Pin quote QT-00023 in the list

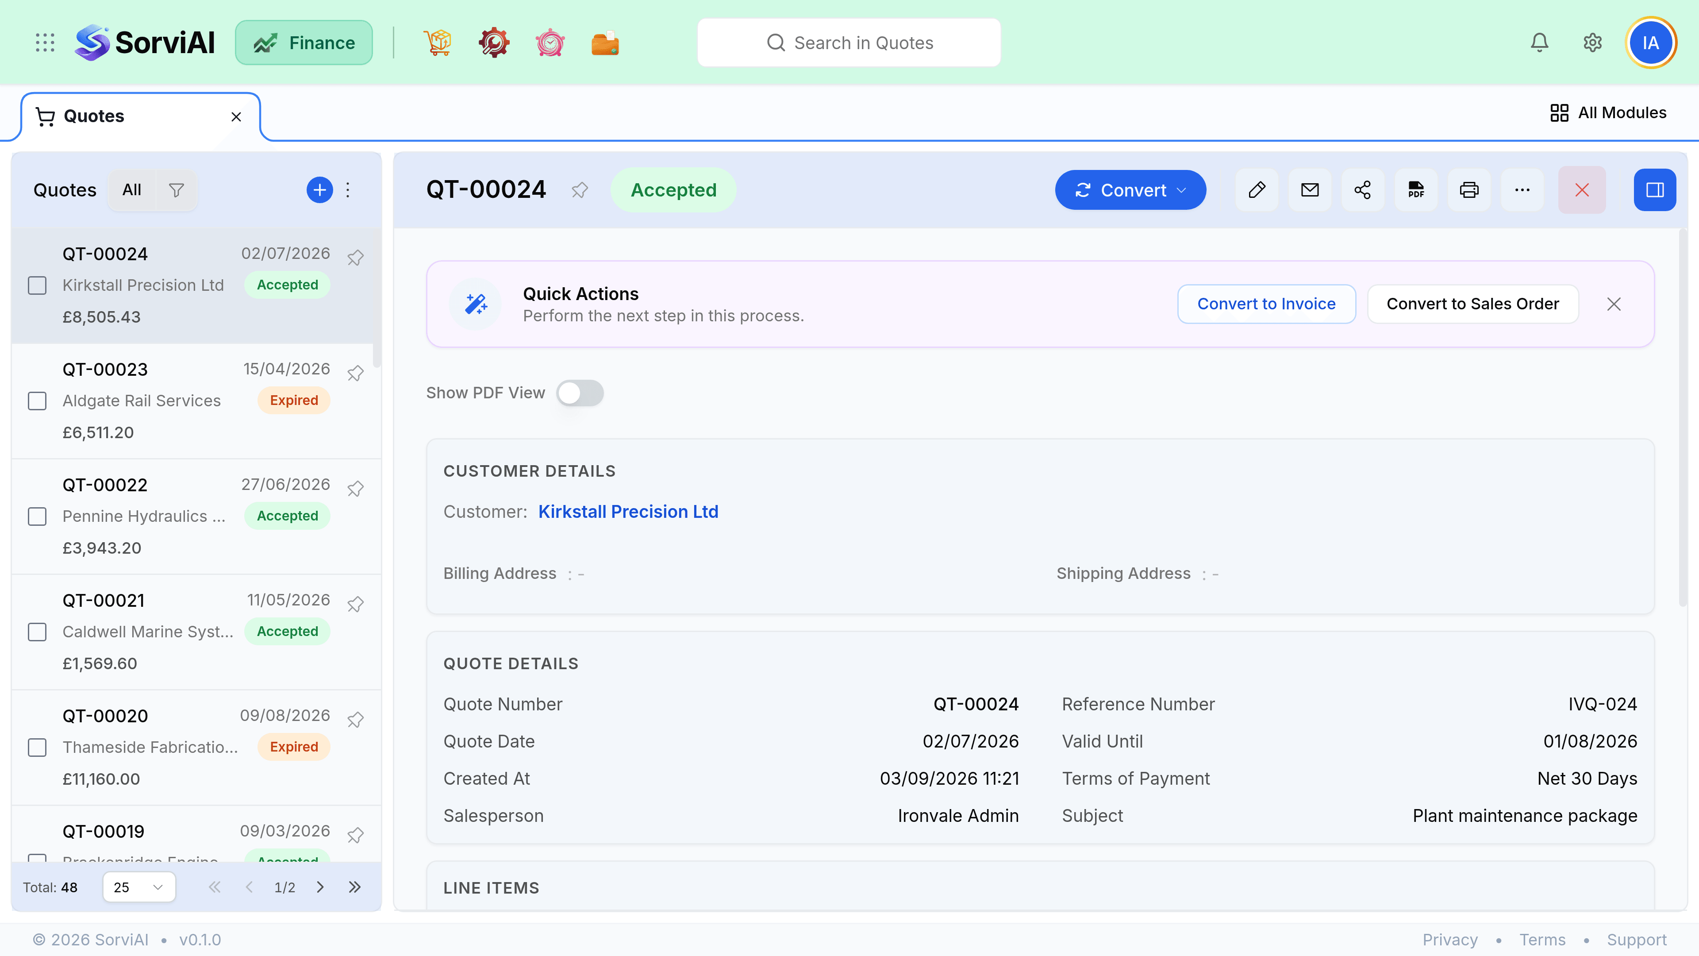pyautogui.click(x=355, y=373)
